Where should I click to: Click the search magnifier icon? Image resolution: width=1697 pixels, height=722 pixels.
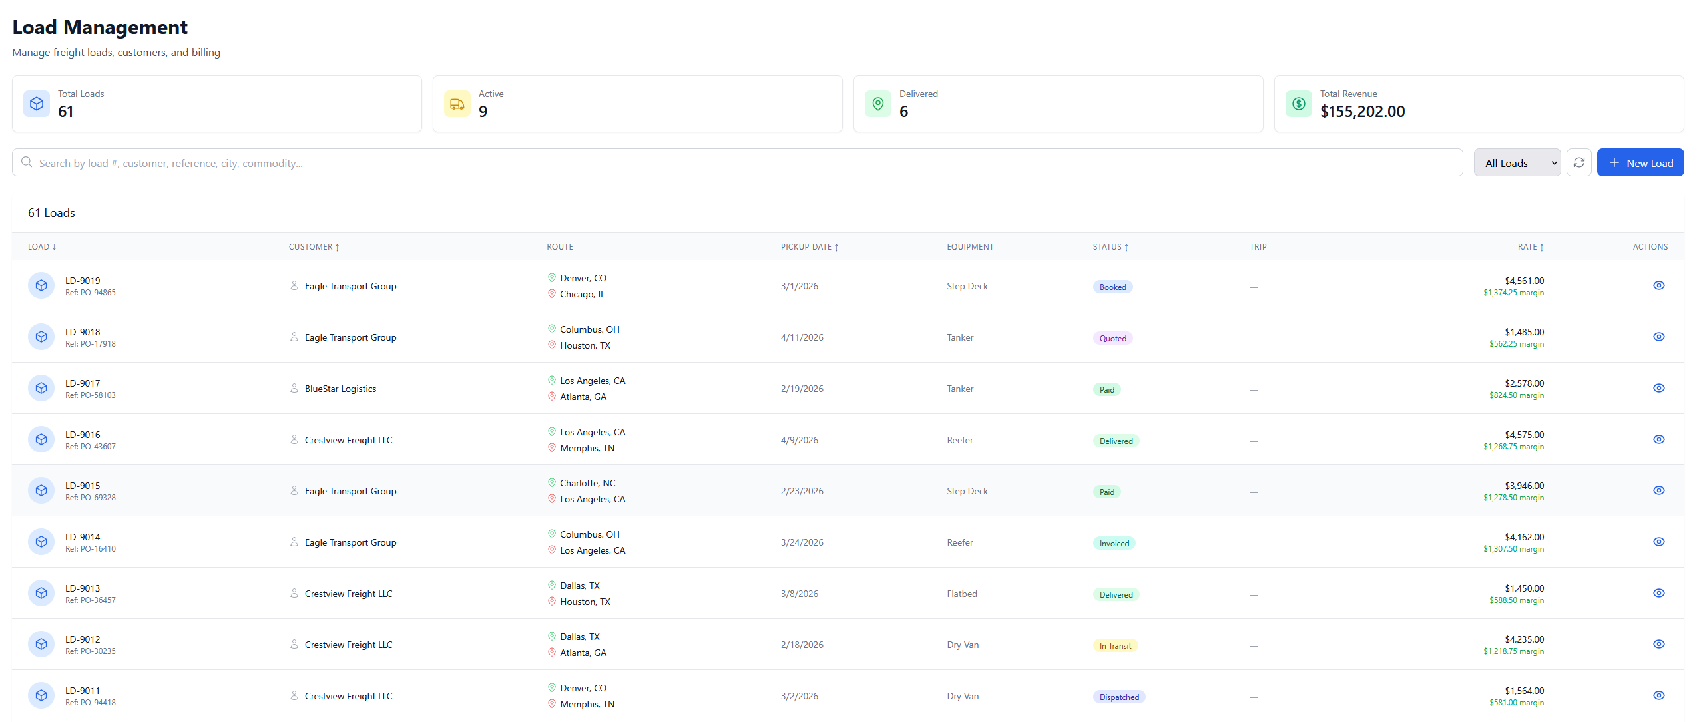coord(27,162)
